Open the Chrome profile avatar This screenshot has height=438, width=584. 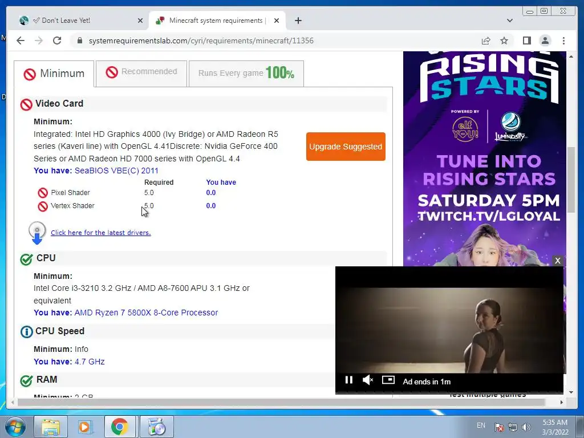[545, 40]
